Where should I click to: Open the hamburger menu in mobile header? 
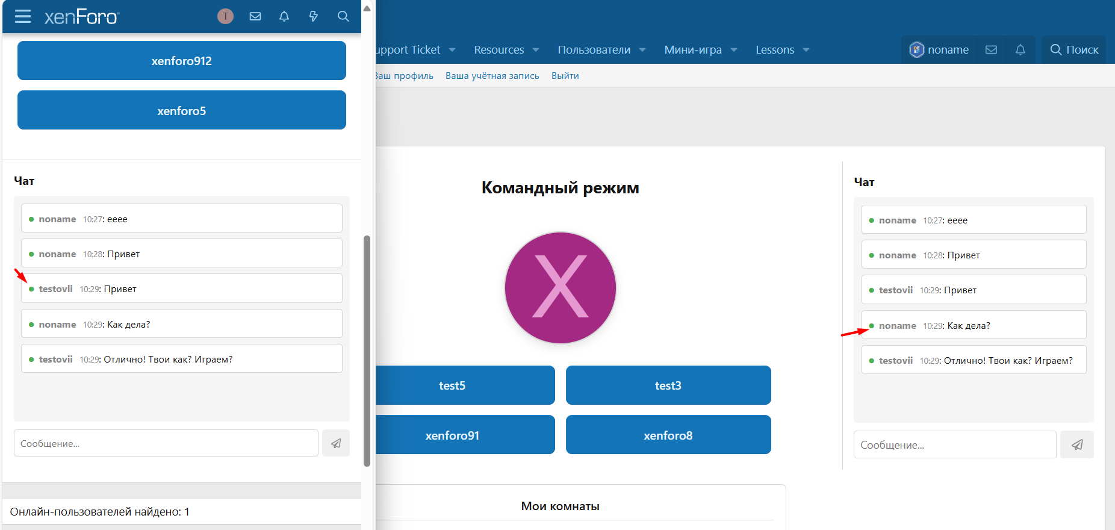pos(23,16)
